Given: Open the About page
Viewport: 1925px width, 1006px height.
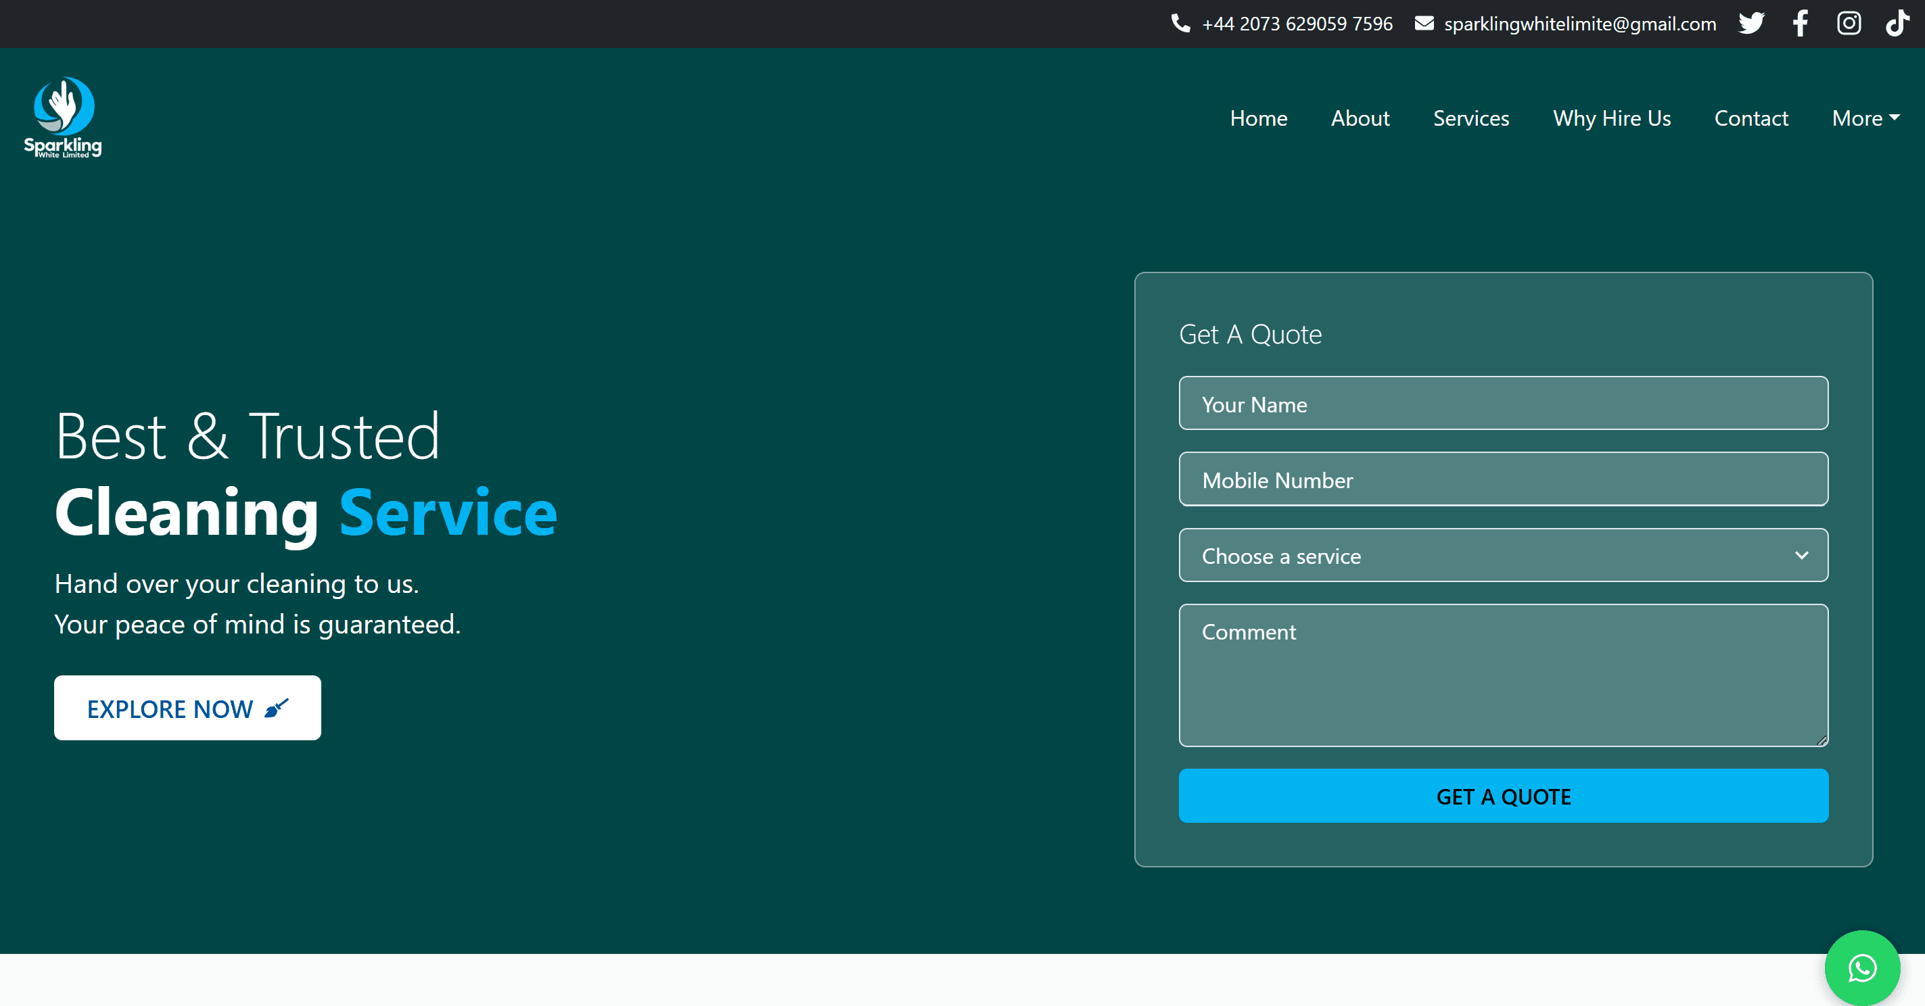Looking at the screenshot, I should point(1360,118).
